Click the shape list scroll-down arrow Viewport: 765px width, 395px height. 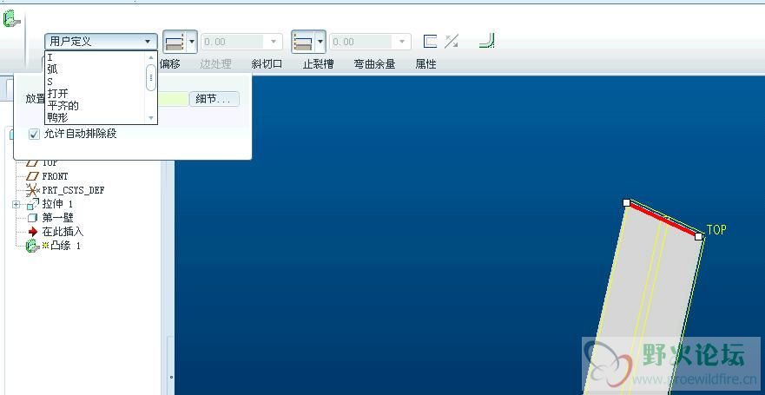tap(151, 117)
